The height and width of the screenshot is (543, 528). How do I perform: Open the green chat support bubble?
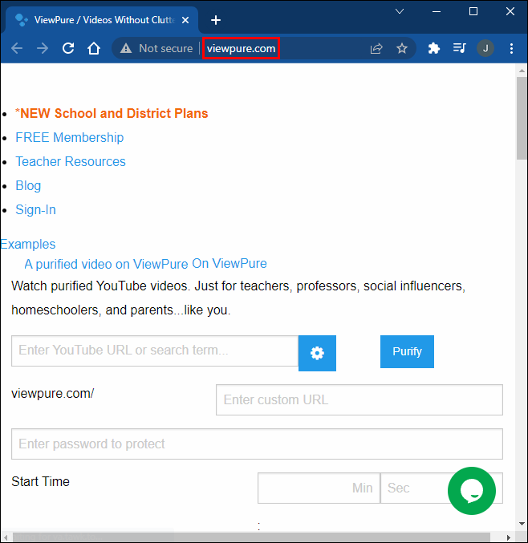tap(472, 490)
